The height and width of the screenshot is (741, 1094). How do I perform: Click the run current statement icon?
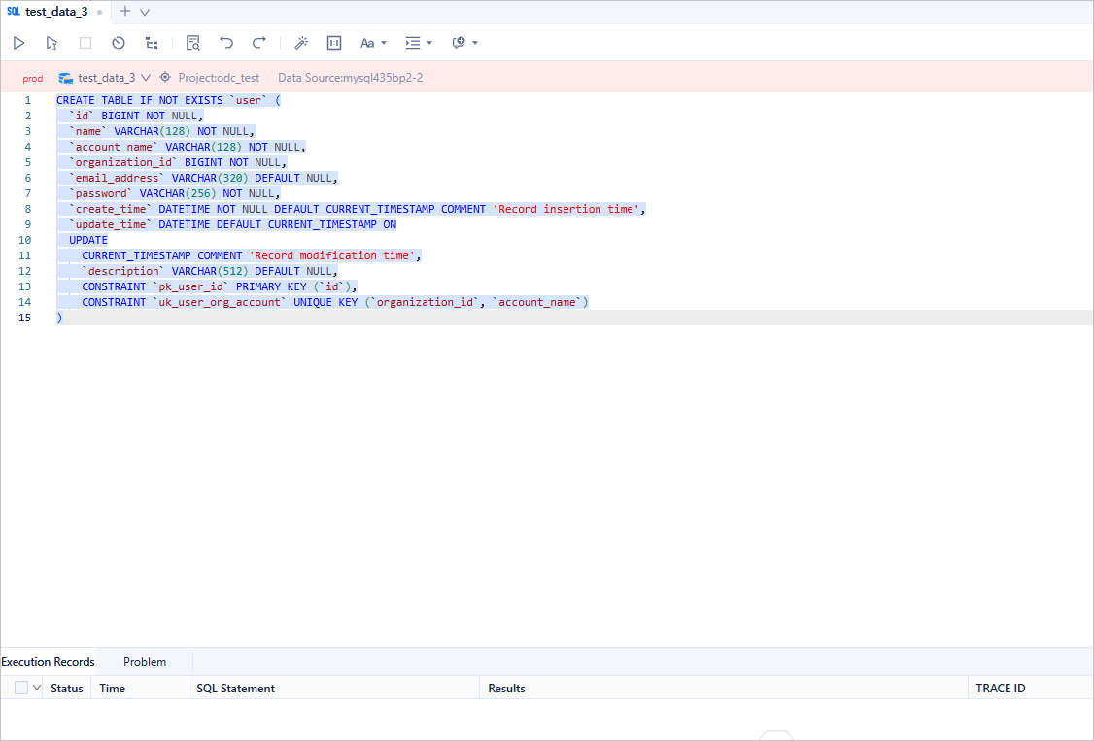(51, 43)
